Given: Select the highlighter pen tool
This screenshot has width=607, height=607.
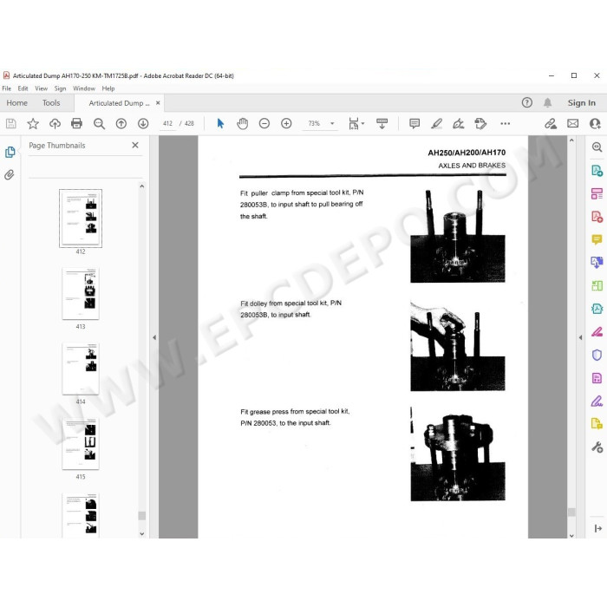Looking at the screenshot, I should [x=436, y=123].
